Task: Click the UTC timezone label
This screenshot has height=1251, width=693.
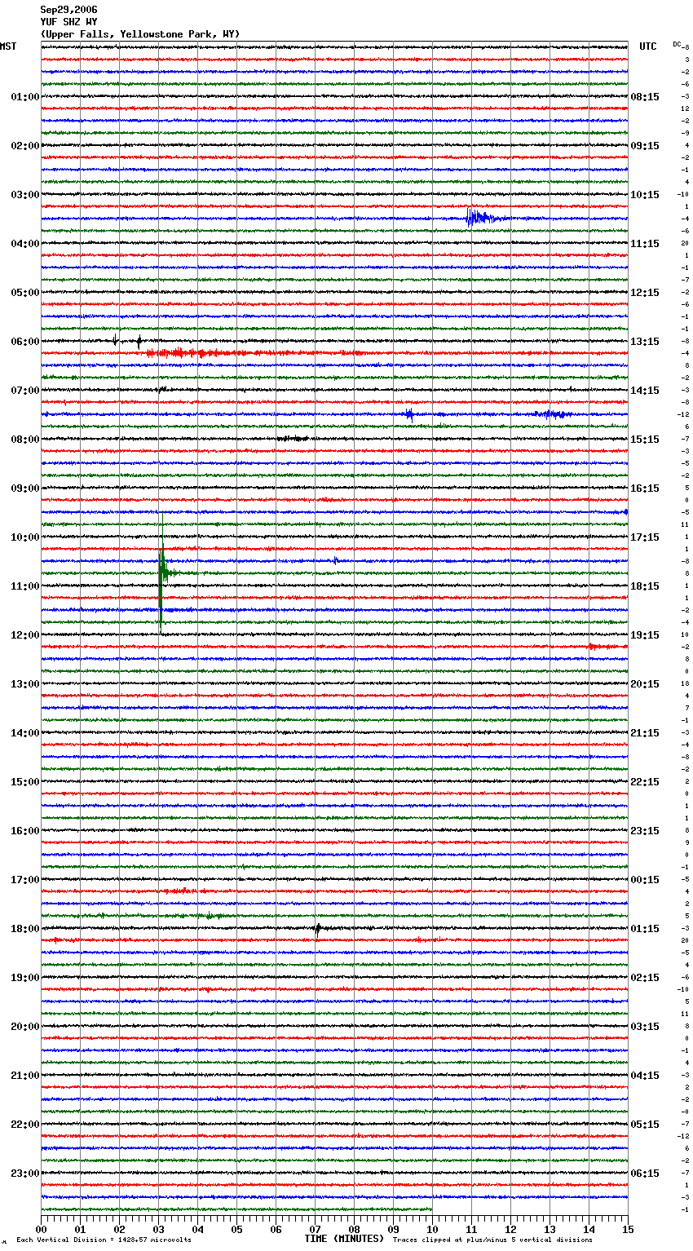Action: tap(648, 46)
